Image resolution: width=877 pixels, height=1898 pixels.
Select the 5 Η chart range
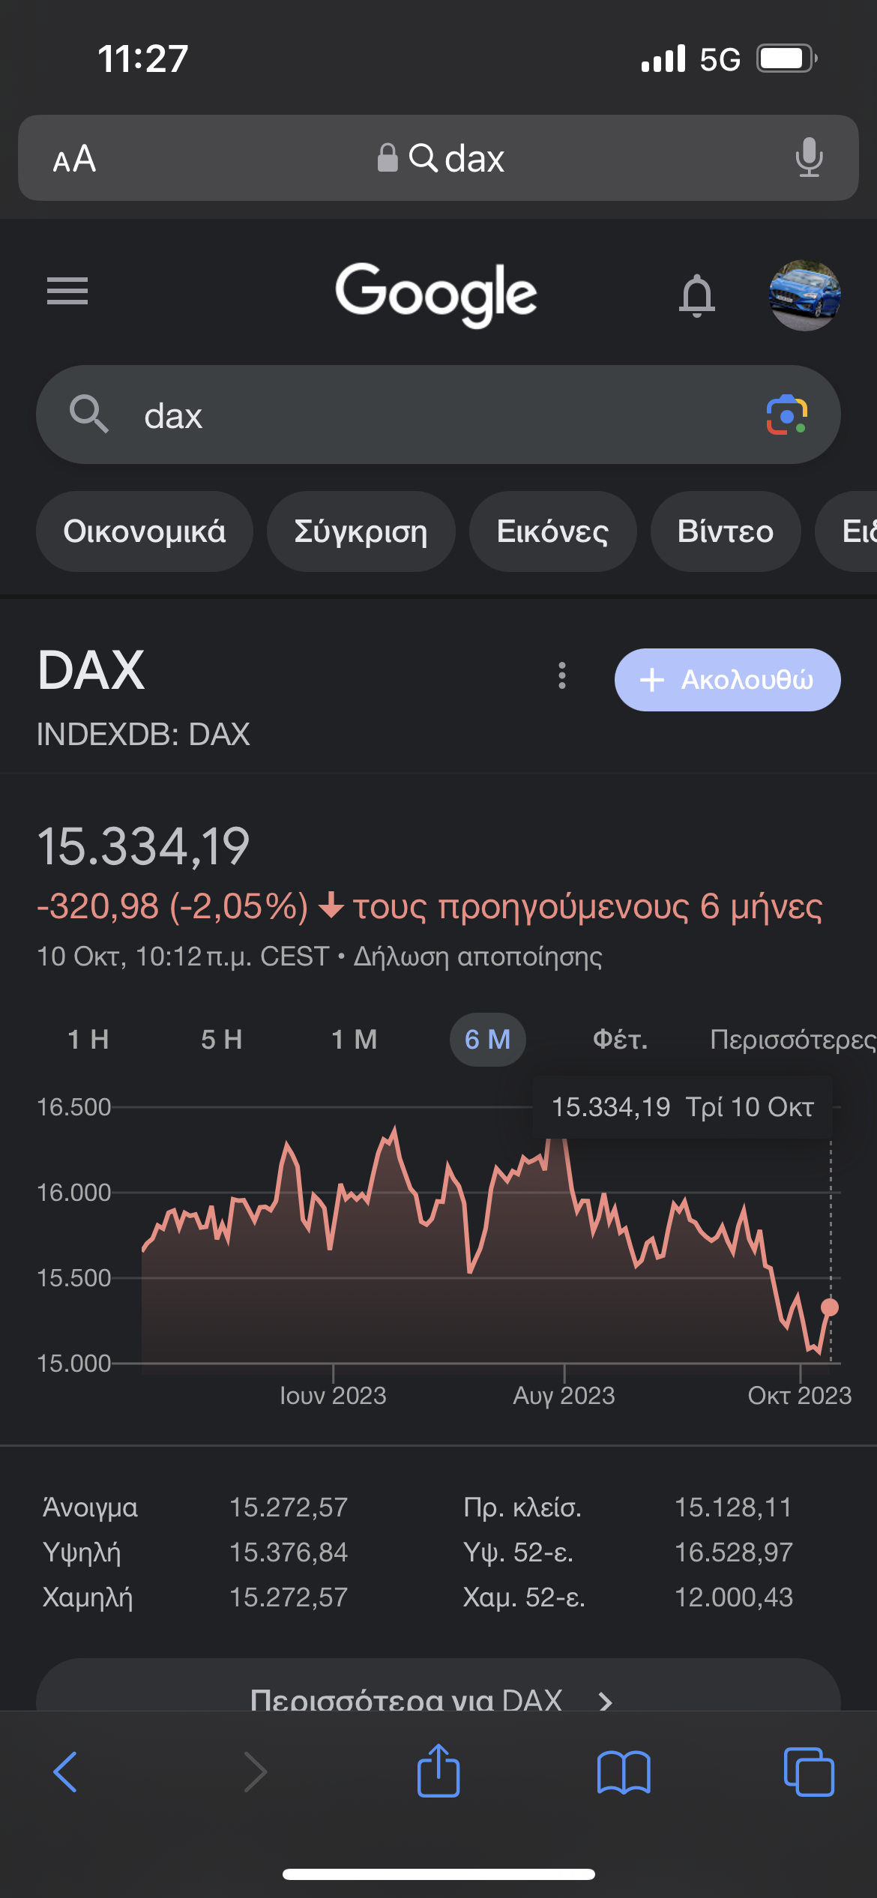point(222,1040)
